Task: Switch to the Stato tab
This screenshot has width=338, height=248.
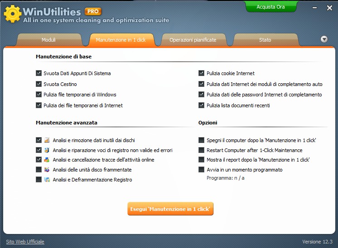Action: tap(265, 40)
